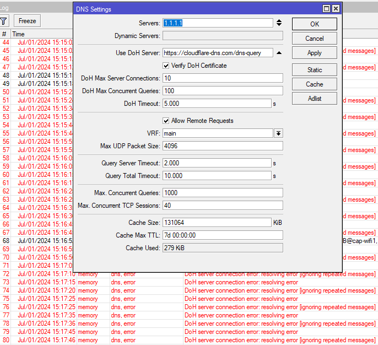The width and height of the screenshot is (378, 345).
Task: Select log row 72 DoH error message
Action: point(280,274)
